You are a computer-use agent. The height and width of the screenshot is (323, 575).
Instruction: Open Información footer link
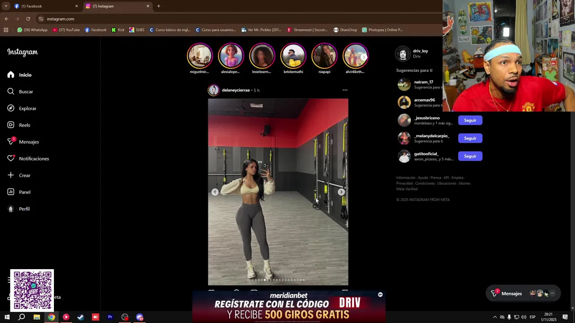pyautogui.click(x=406, y=178)
